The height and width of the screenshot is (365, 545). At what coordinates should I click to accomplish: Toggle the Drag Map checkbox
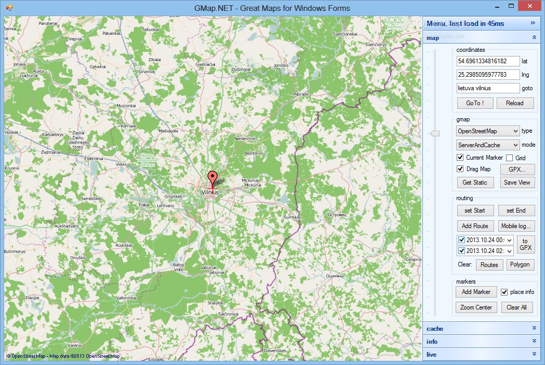click(460, 169)
